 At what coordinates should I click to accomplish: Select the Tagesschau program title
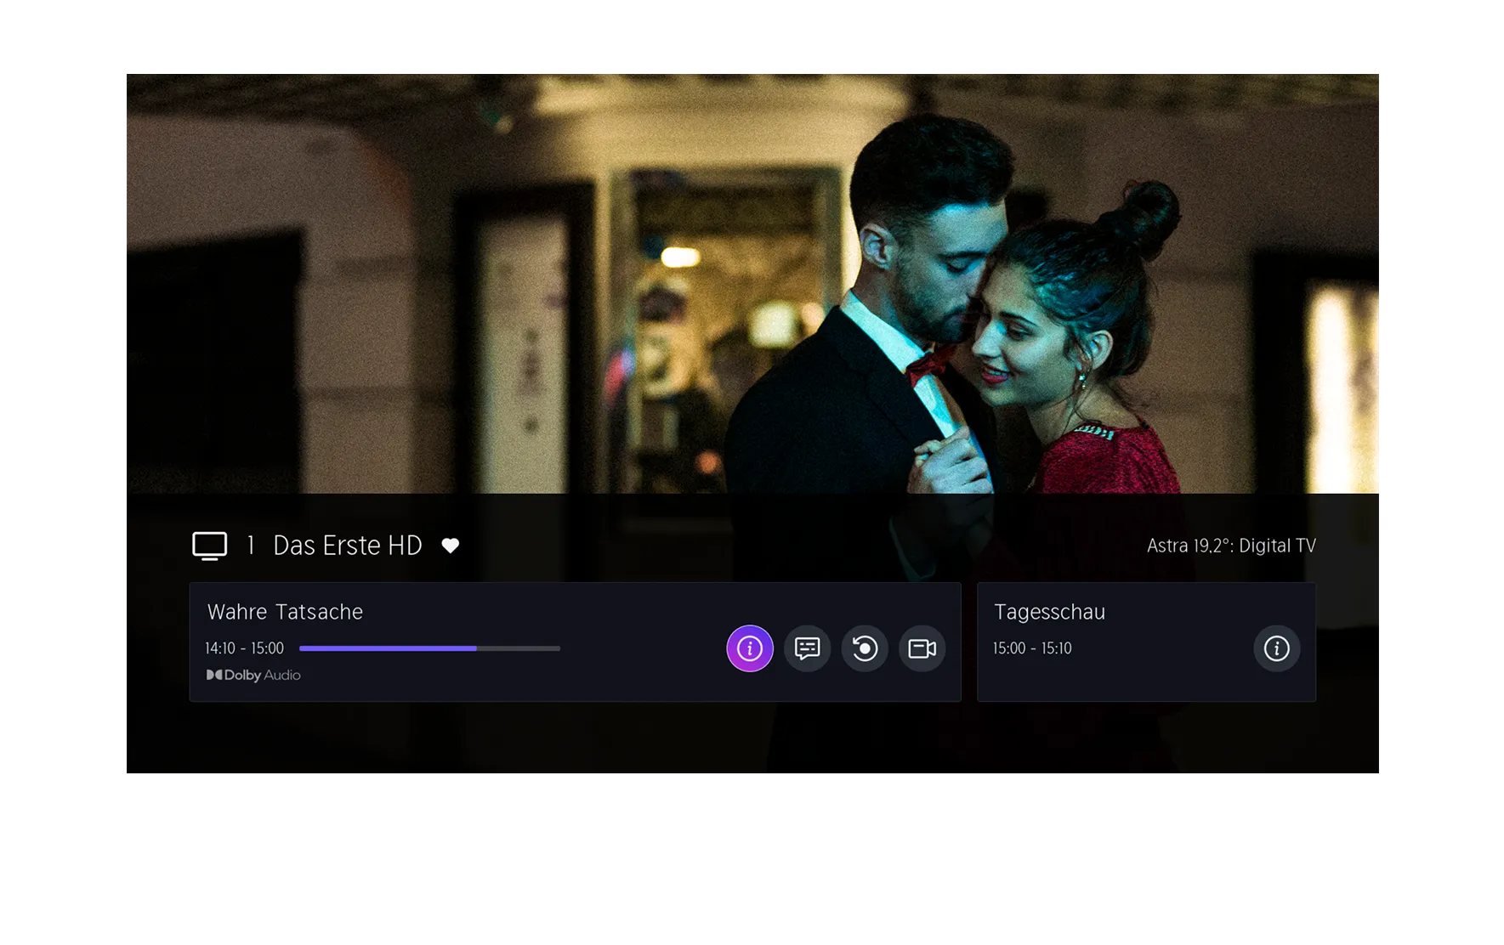[1049, 612]
